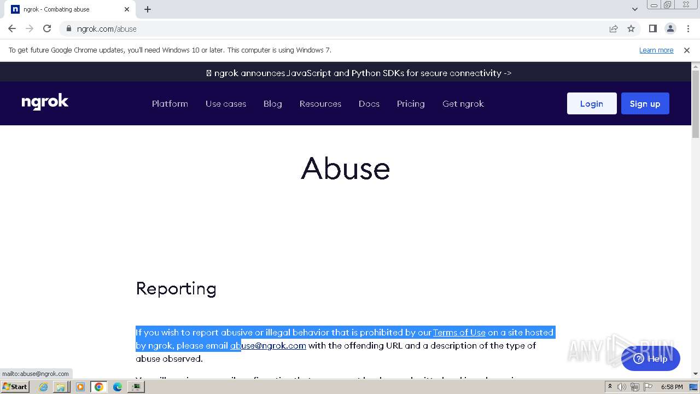Image resolution: width=700 pixels, height=394 pixels.
Task: Open Chrome's three-dot menu
Action: pyautogui.click(x=688, y=28)
